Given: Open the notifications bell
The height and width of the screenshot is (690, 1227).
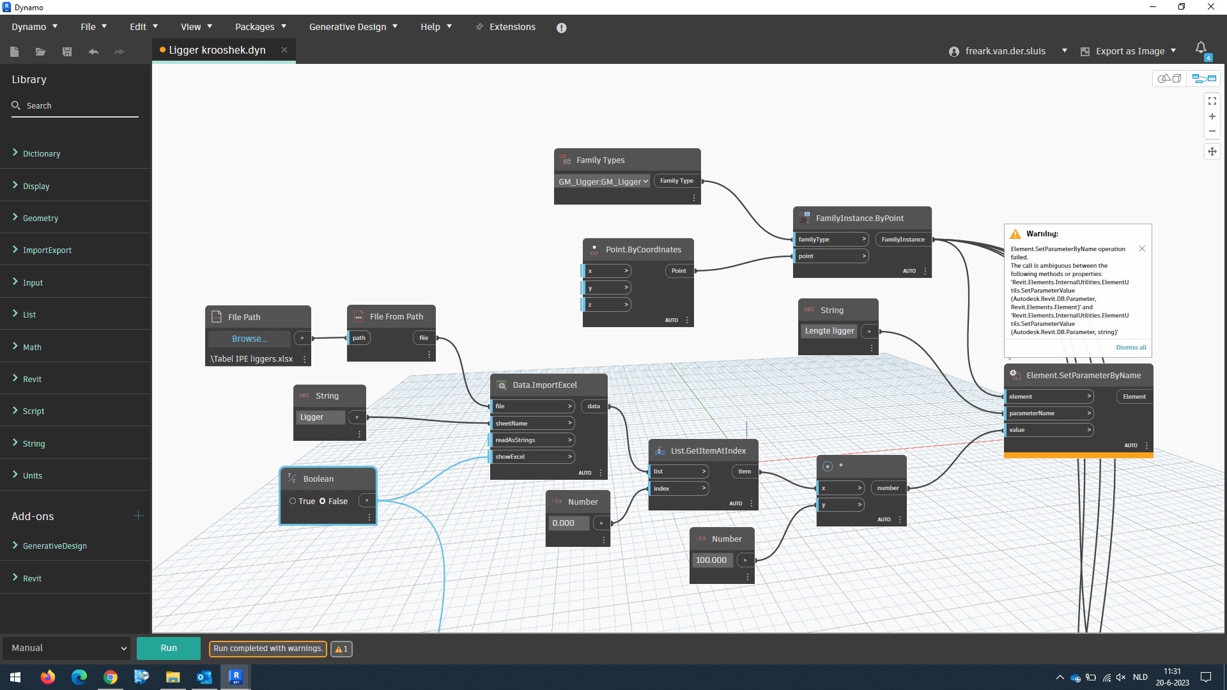Looking at the screenshot, I should pyautogui.click(x=1201, y=49).
